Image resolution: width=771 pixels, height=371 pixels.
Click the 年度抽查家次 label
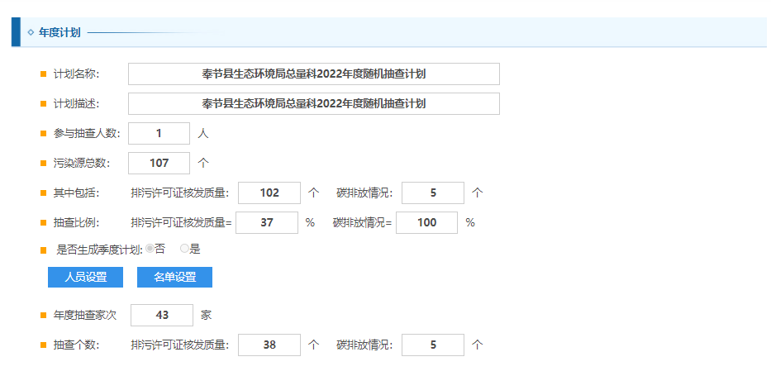(x=85, y=316)
